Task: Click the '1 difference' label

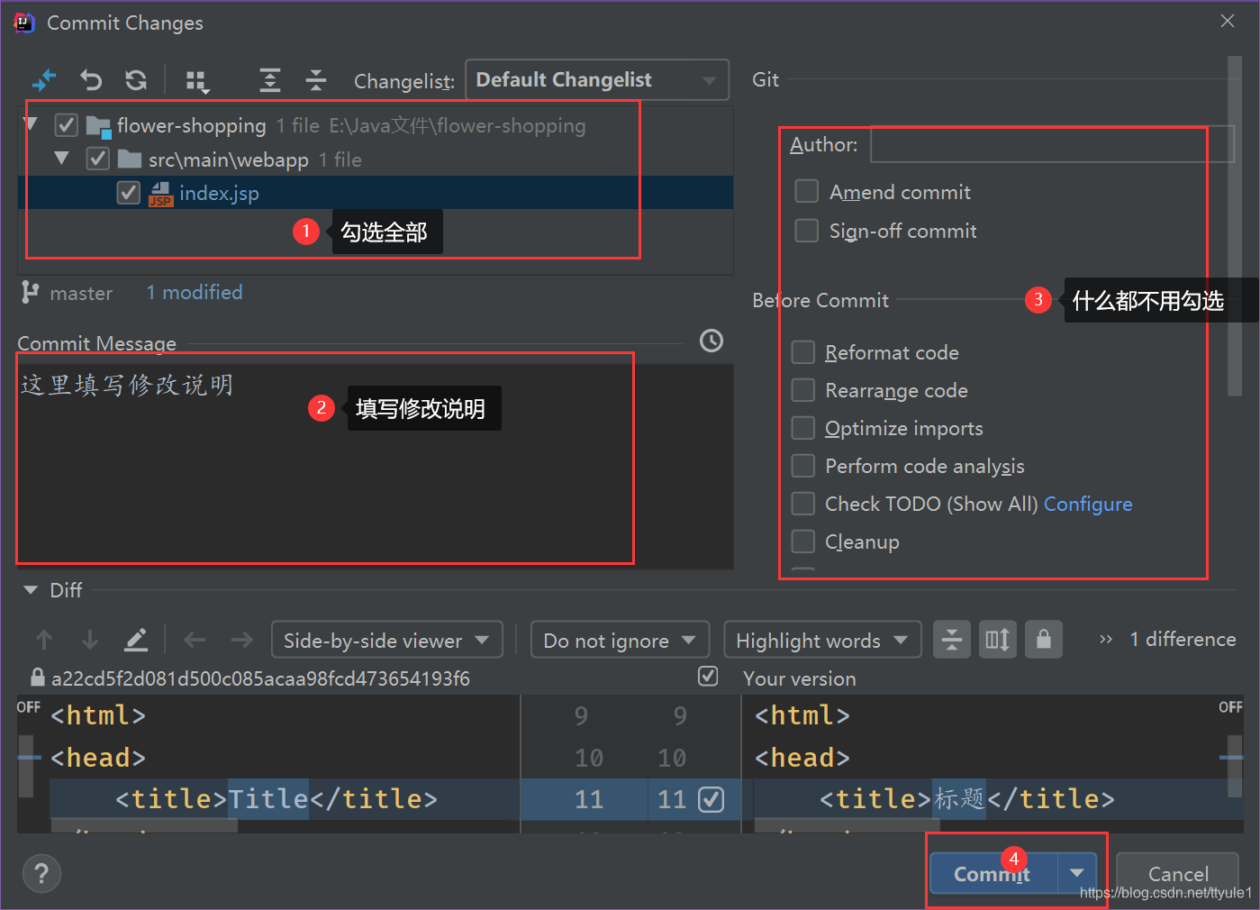Action: (x=1183, y=640)
